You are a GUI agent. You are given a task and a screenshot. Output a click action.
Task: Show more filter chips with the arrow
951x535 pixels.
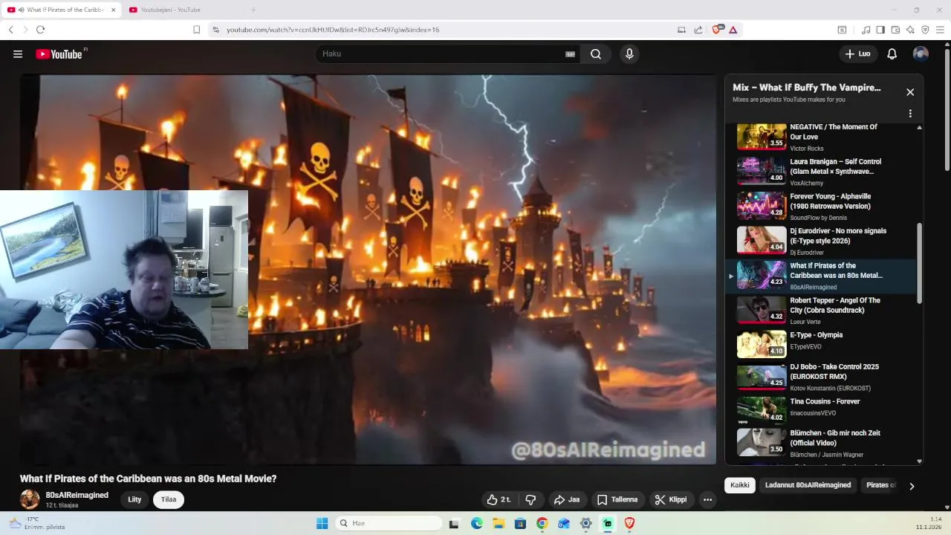click(912, 486)
